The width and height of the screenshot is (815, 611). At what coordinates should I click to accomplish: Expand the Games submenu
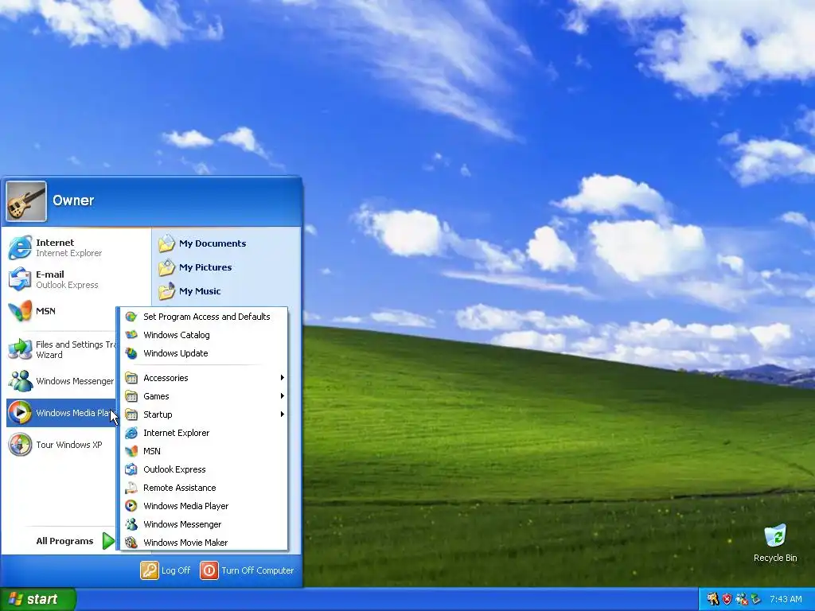click(x=204, y=396)
